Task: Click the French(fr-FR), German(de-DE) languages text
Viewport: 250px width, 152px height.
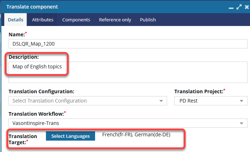Action: [136, 135]
